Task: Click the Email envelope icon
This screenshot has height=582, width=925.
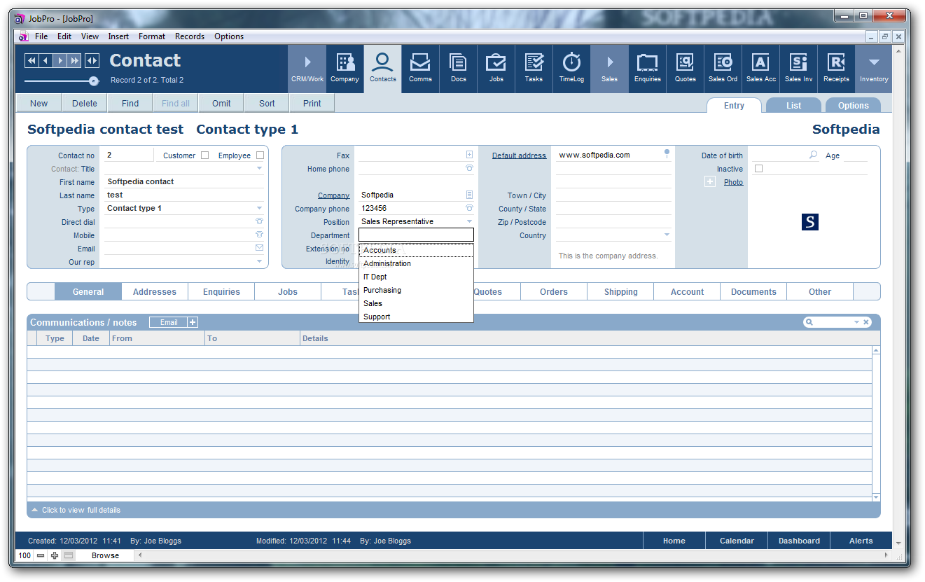Action: 259,248
